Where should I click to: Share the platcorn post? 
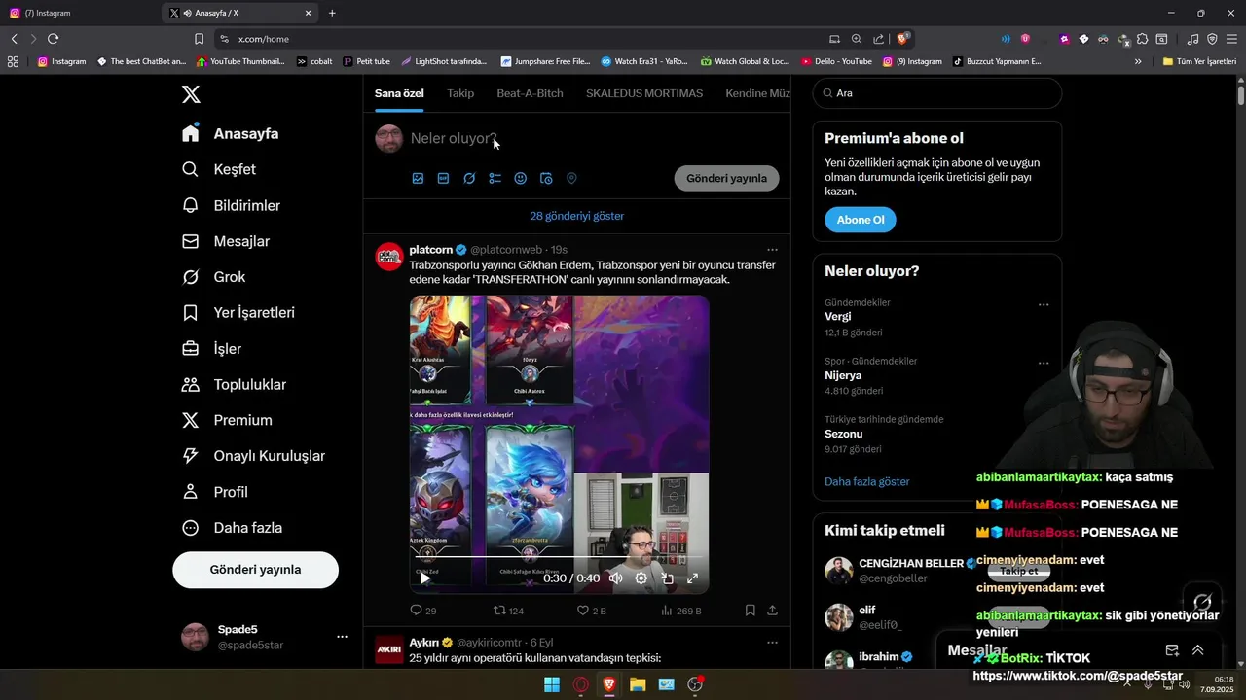point(773,611)
